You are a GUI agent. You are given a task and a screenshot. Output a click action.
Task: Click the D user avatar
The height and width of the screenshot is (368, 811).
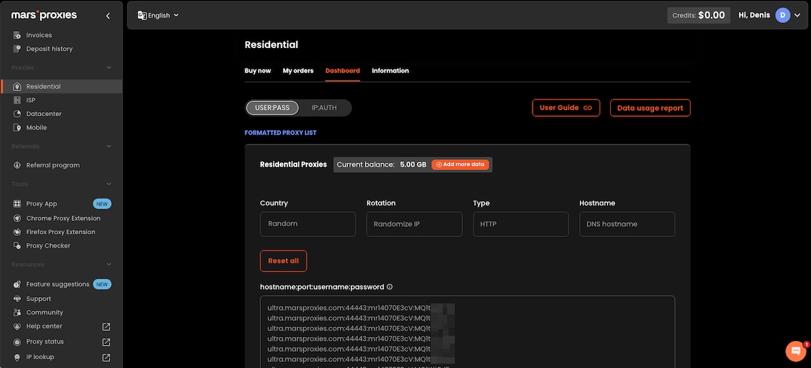click(x=783, y=15)
